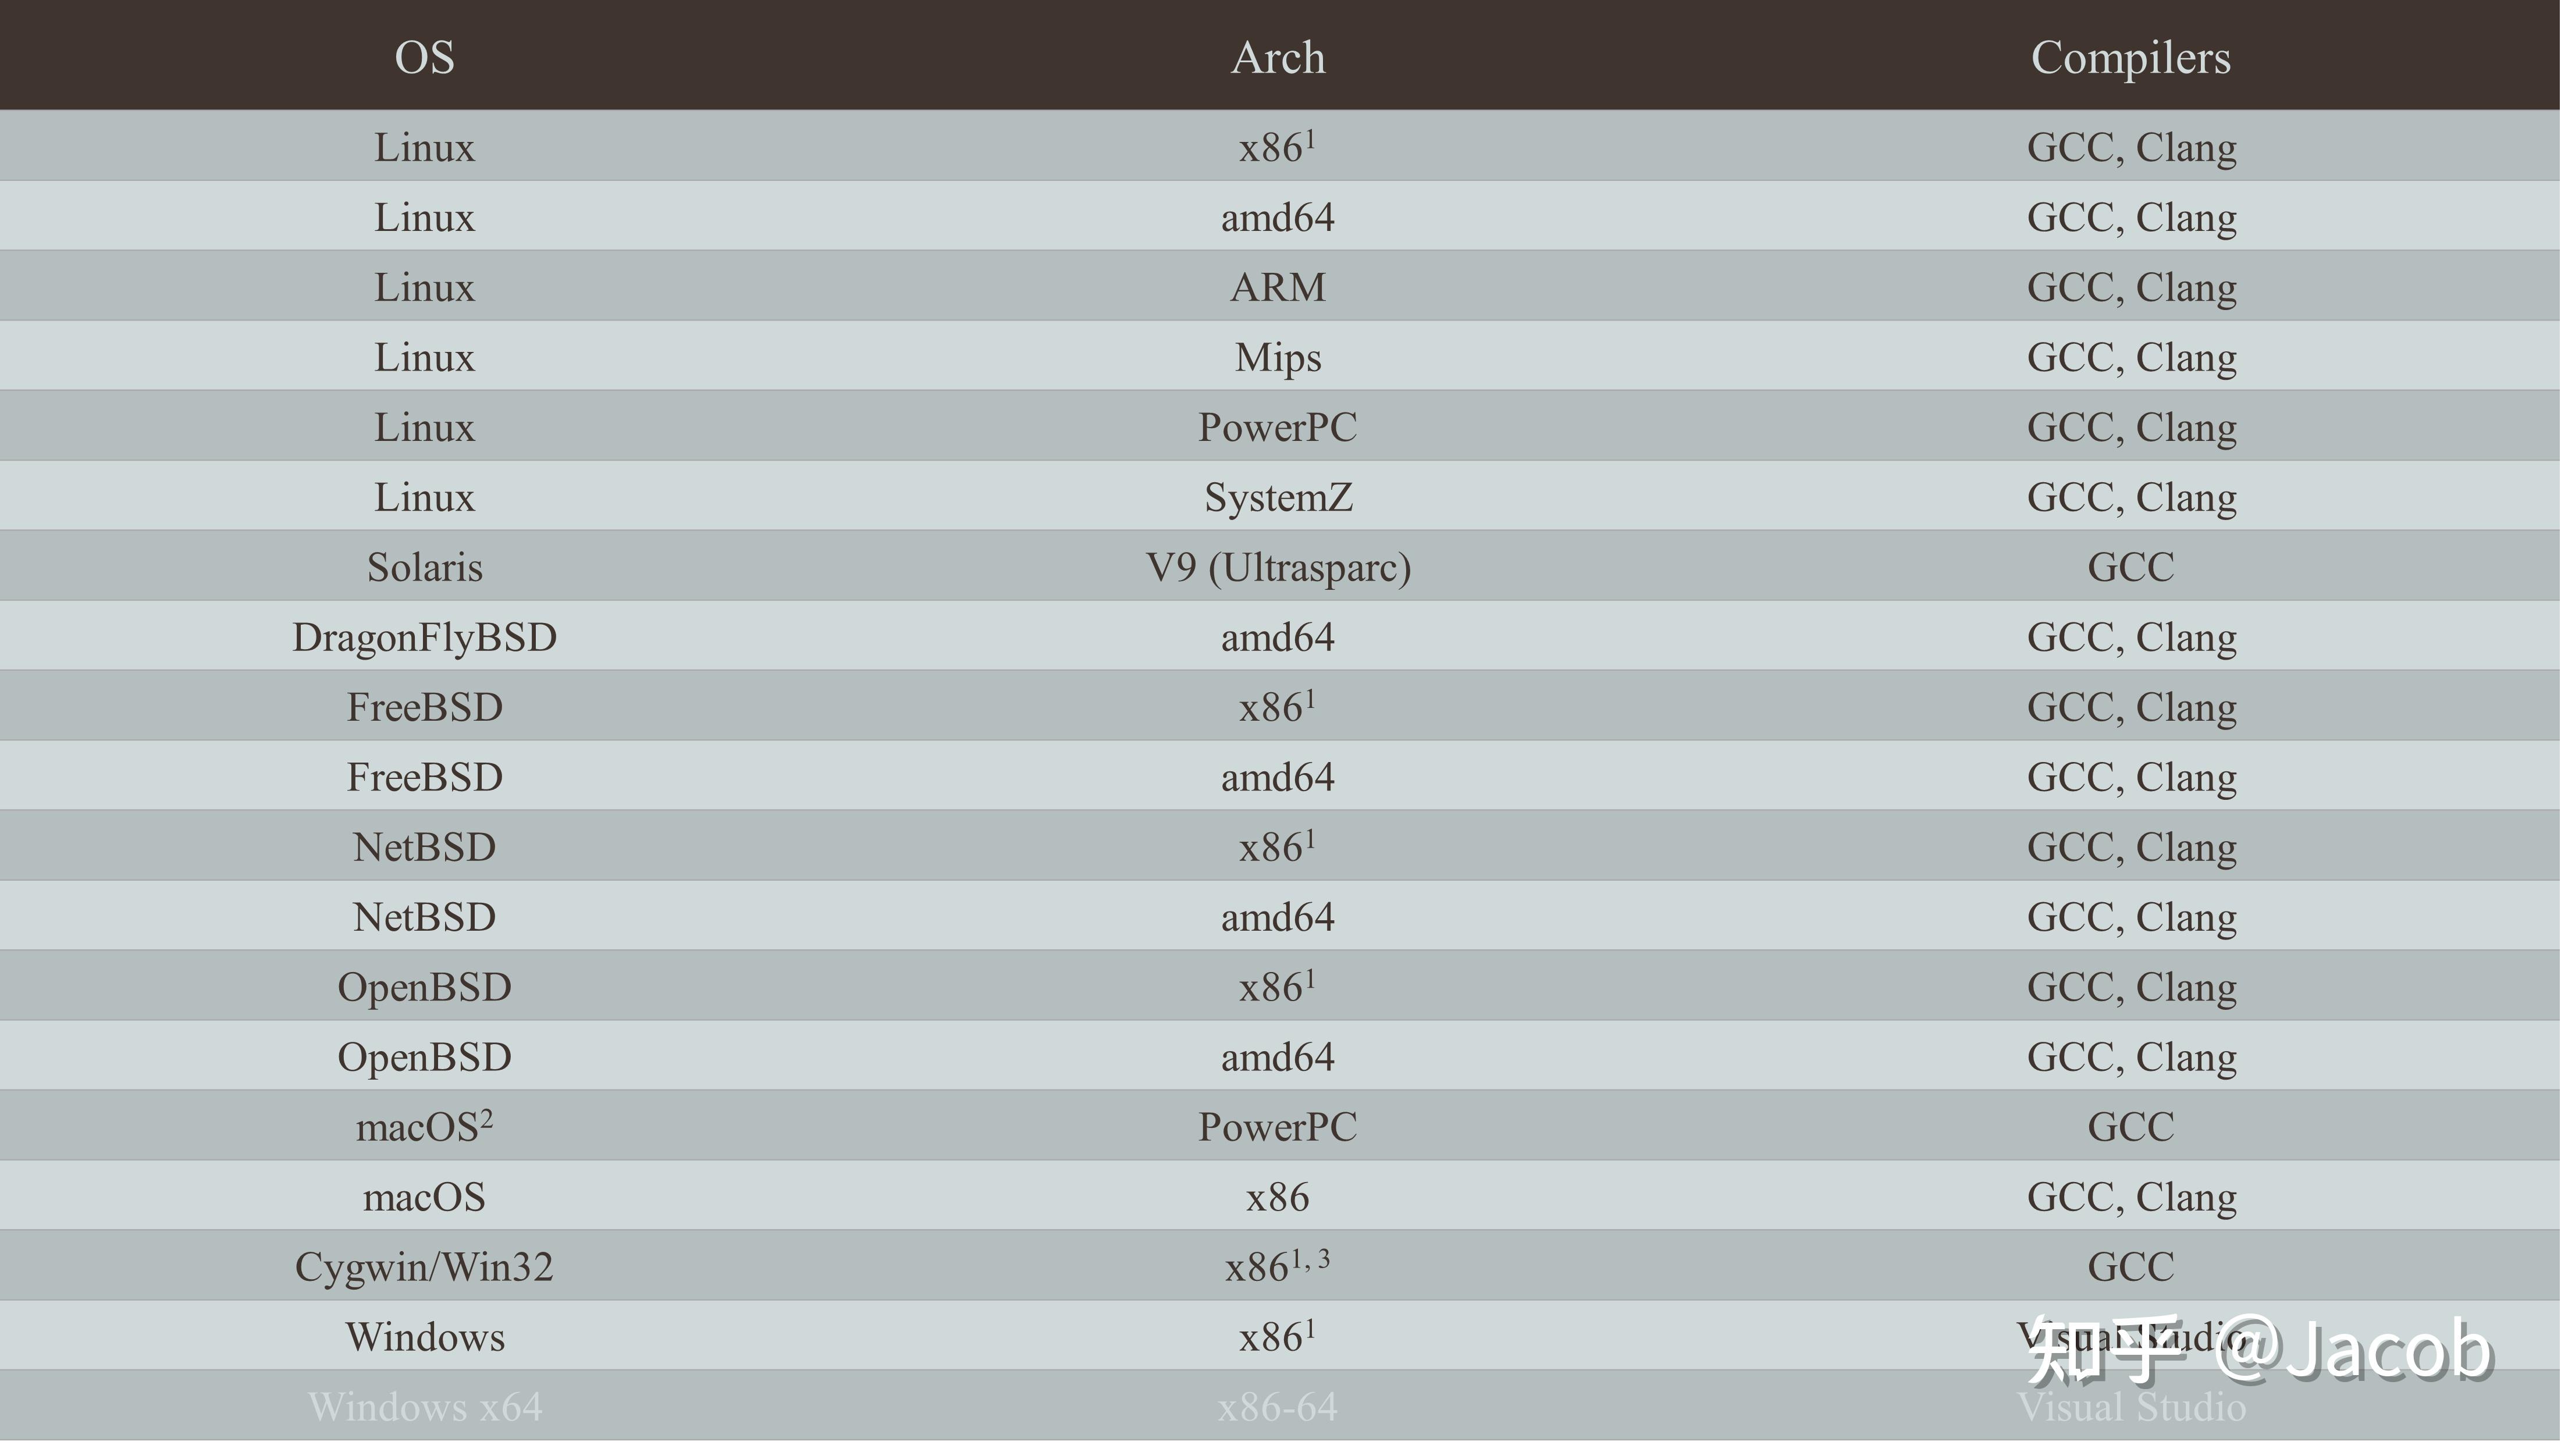2561x1456 pixels.
Task: Click the Mips architecture cell
Action: tap(1277, 357)
